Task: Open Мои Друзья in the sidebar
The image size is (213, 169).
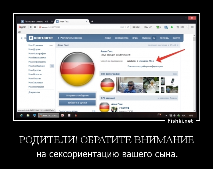Action: tap(35, 49)
